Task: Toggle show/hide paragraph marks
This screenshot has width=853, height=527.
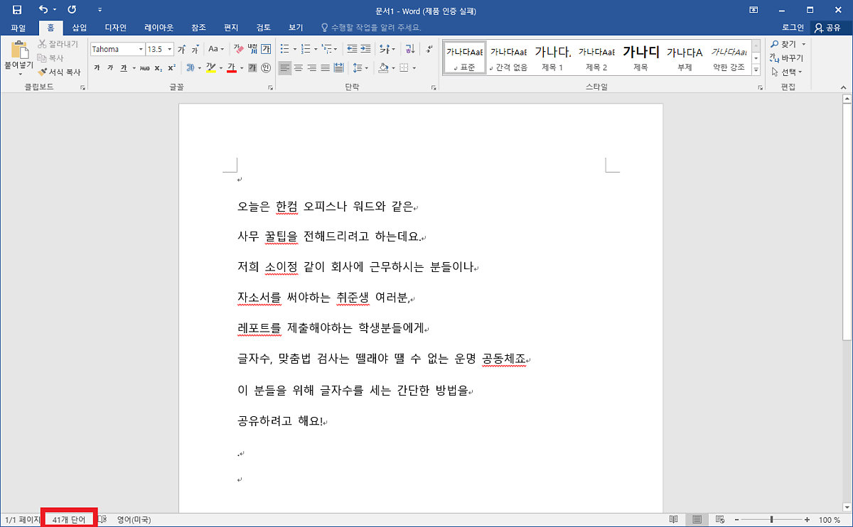Action: pos(429,49)
